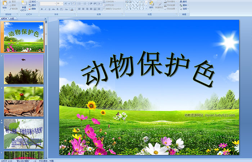Select slide 1 thumbnail with 动物保护色 title
Screen dimensions: 252x162
[24, 37]
